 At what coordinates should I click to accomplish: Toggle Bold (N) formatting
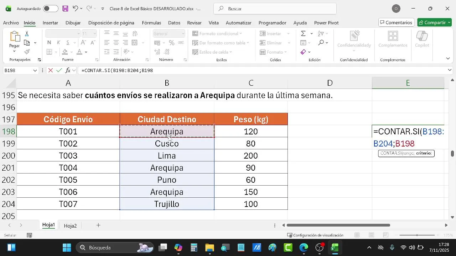pyautogui.click(x=49, y=43)
